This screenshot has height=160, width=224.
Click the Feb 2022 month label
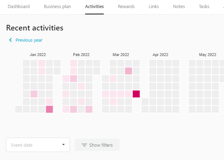tap(81, 55)
